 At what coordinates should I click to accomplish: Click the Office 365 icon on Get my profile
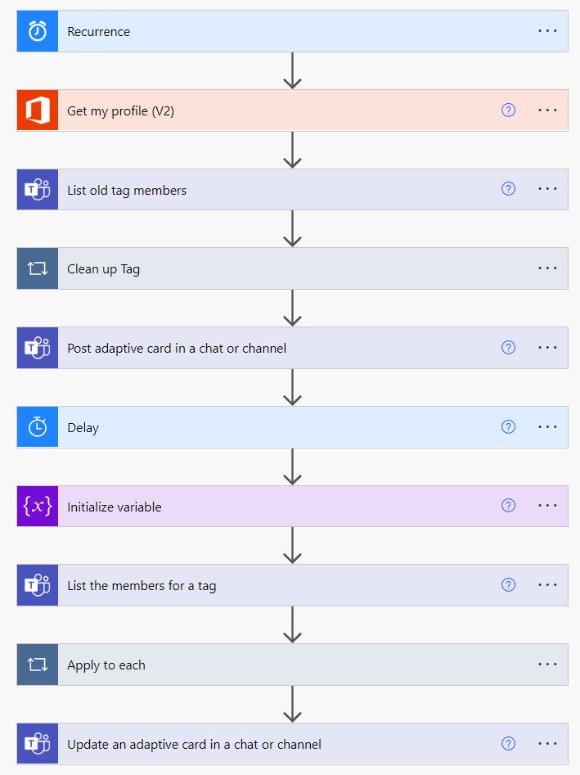pyautogui.click(x=37, y=110)
